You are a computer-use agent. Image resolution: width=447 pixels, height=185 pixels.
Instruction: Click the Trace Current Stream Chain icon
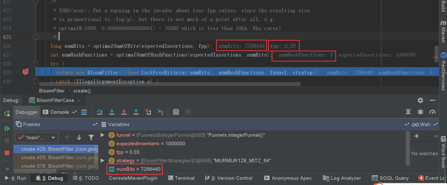tap(188, 112)
